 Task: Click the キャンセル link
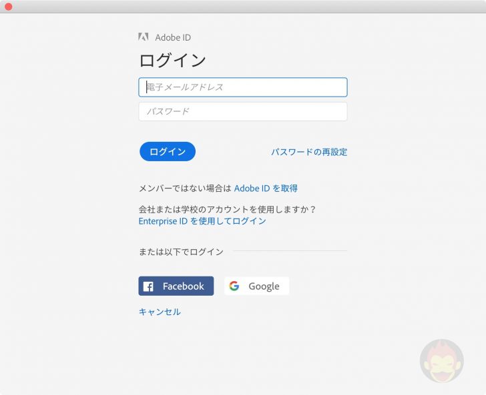pyautogui.click(x=160, y=312)
